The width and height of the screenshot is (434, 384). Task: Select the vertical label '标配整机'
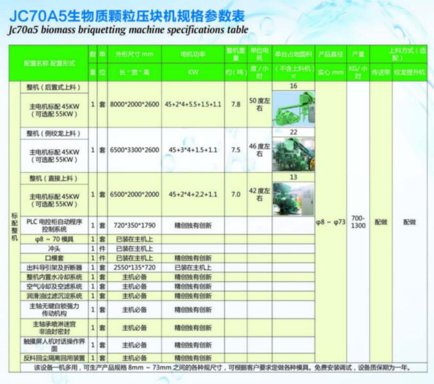pyautogui.click(x=15, y=227)
